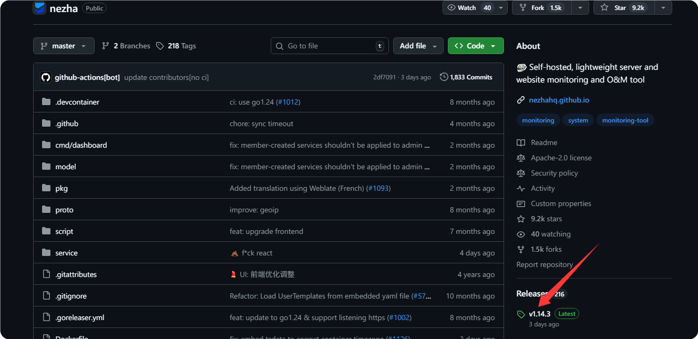Viewport: 698px width, 339px height.
Task: Click the commit history clock icon
Action: coord(444,77)
